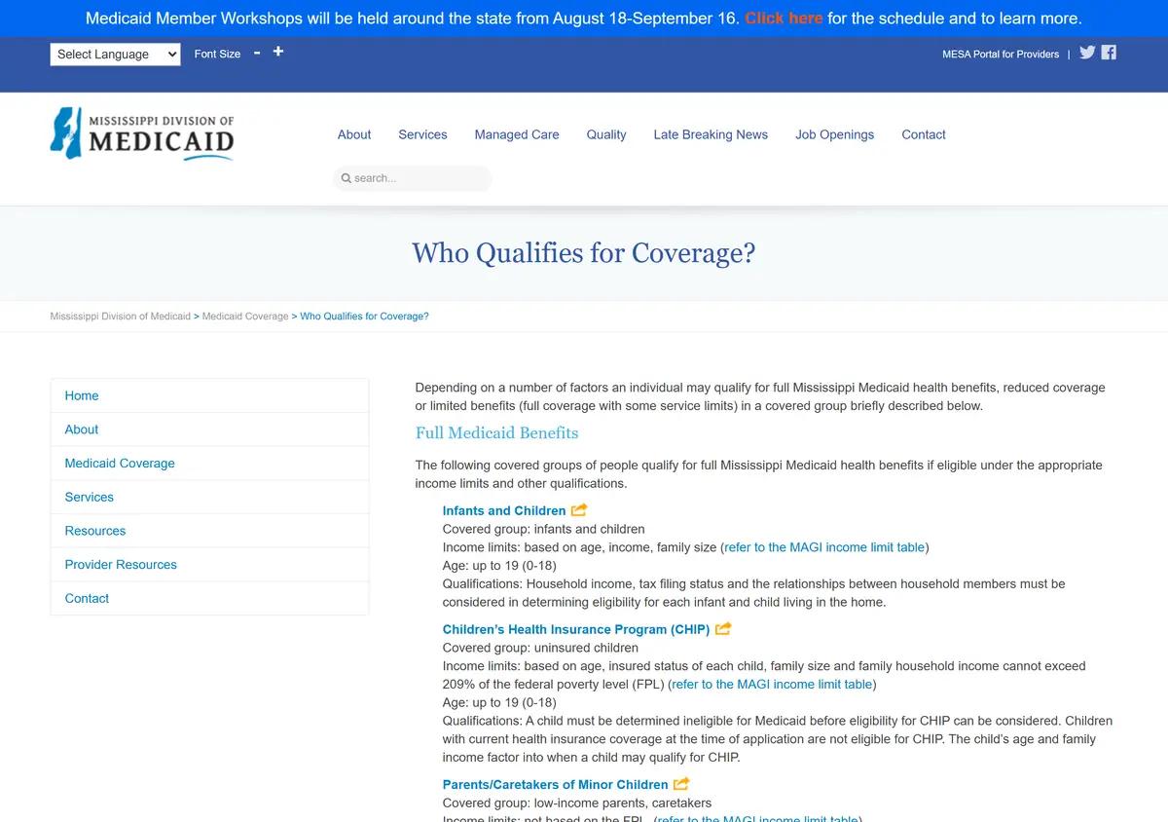Click the 'Who Qualifies for Coverage?' page title
The width and height of the screenshot is (1168, 822).
584,253
